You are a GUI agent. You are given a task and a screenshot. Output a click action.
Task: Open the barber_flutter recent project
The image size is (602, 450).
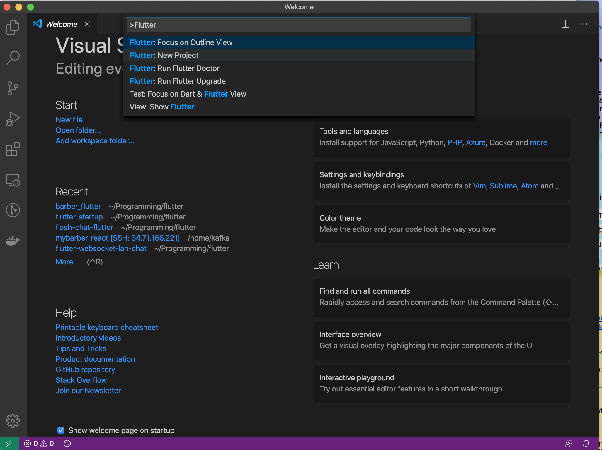coord(78,206)
